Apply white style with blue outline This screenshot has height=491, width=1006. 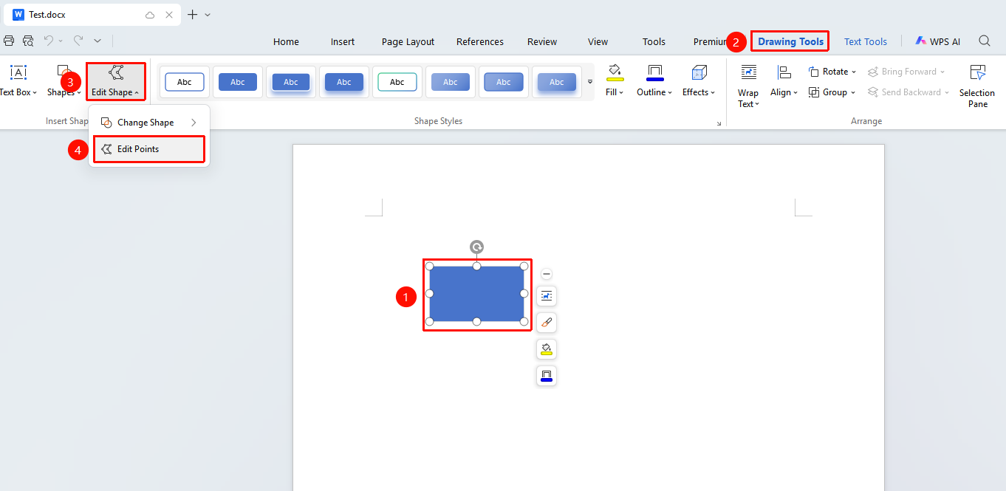pos(185,82)
